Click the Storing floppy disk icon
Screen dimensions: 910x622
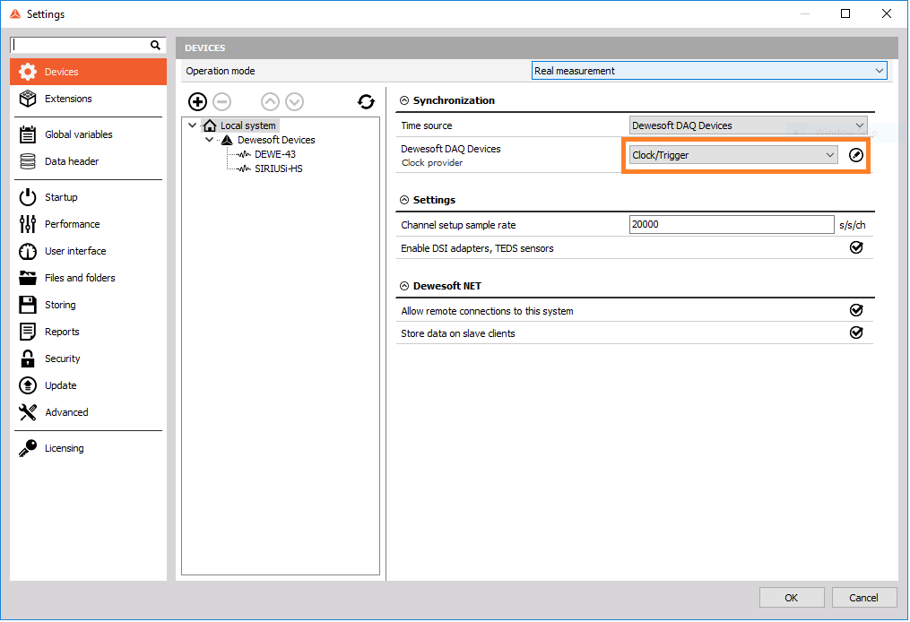pyautogui.click(x=27, y=305)
